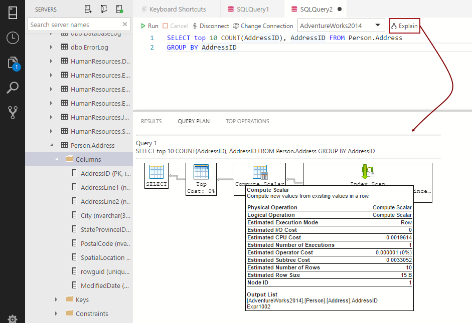Click the Disconnect button

coord(211,26)
